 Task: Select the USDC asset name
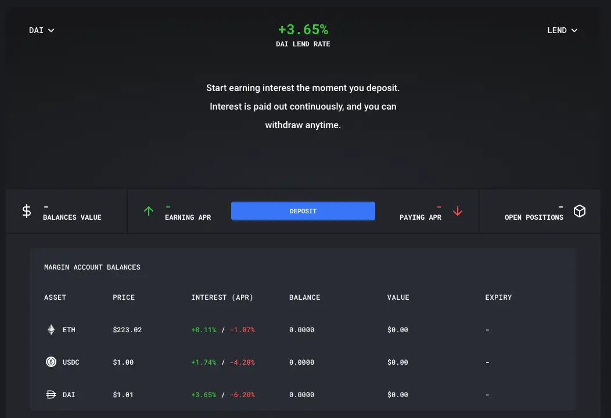click(x=71, y=362)
